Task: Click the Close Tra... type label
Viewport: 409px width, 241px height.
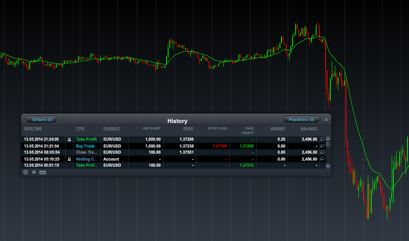Action: click(x=86, y=152)
